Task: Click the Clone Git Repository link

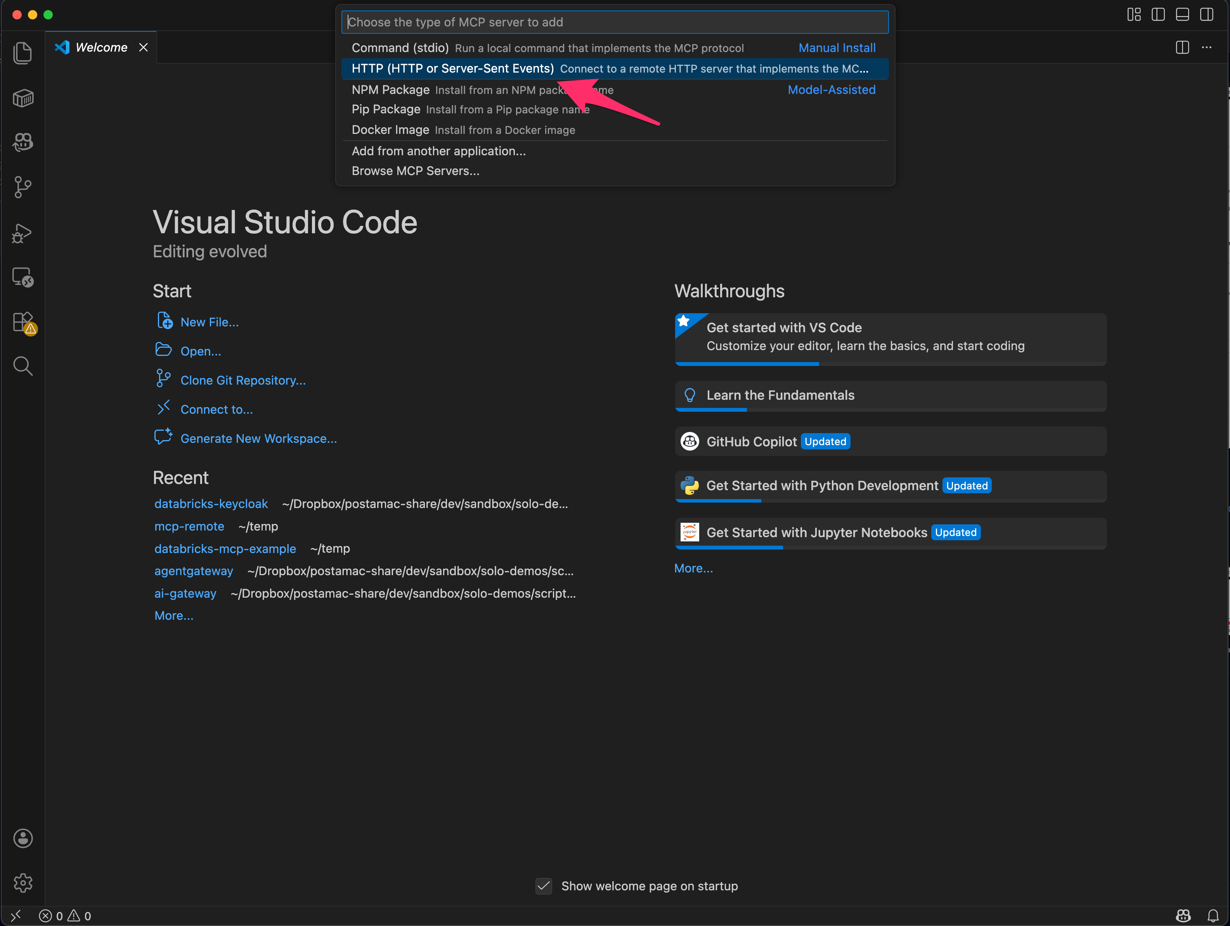Action: click(243, 380)
